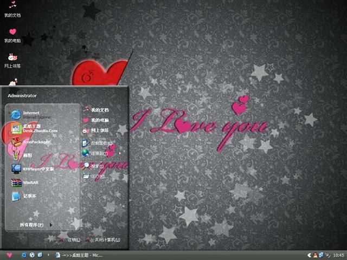Click the last tray icon next to the clock
Image resolution: width=347 pixels, height=260 pixels.
click(x=327, y=255)
